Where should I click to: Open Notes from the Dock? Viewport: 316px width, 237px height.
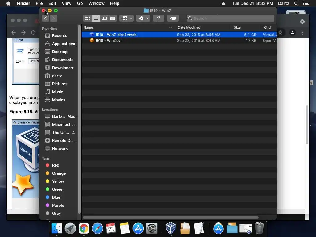(x=125, y=229)
